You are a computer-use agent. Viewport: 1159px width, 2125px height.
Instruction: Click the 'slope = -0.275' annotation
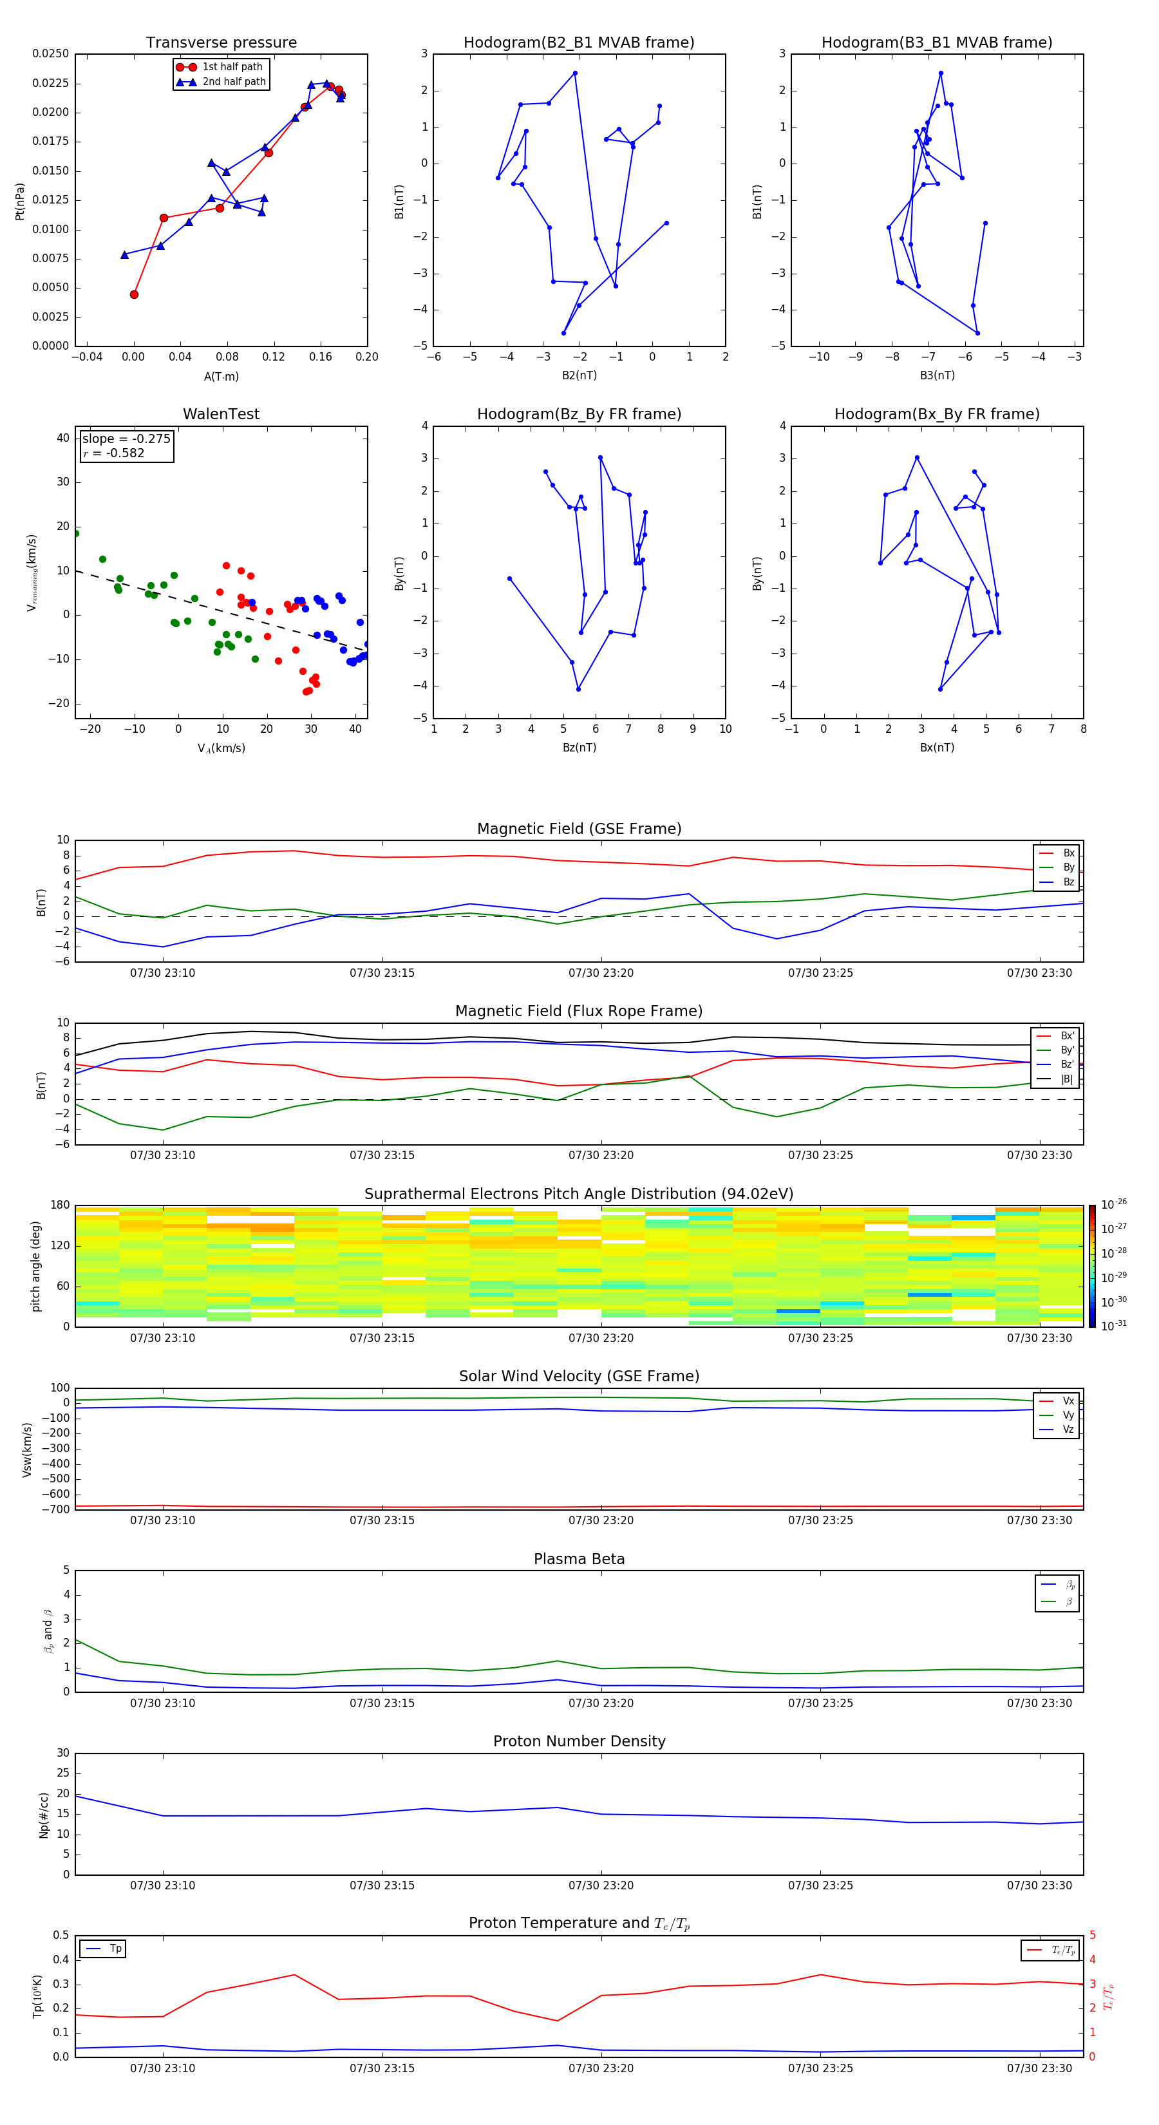(126, 439)
